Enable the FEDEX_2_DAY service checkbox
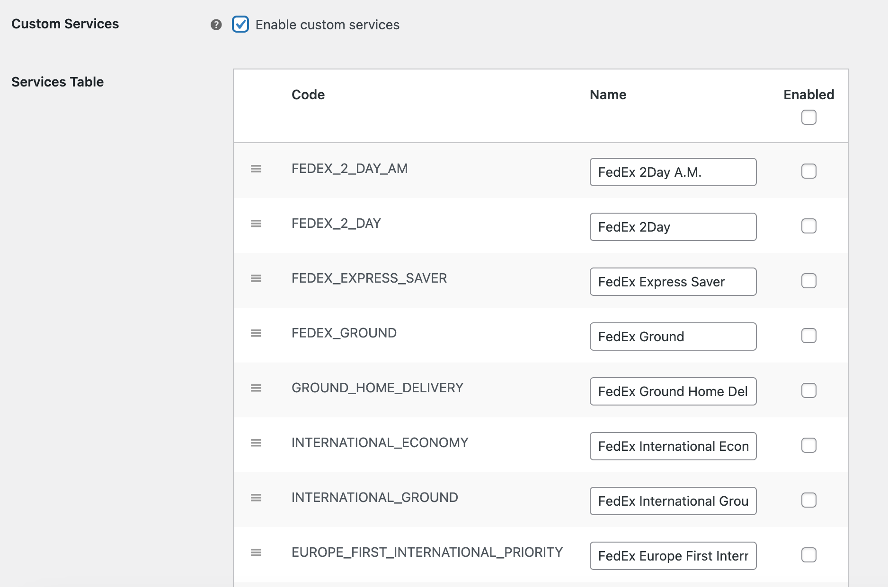 (x=809, y=226)
